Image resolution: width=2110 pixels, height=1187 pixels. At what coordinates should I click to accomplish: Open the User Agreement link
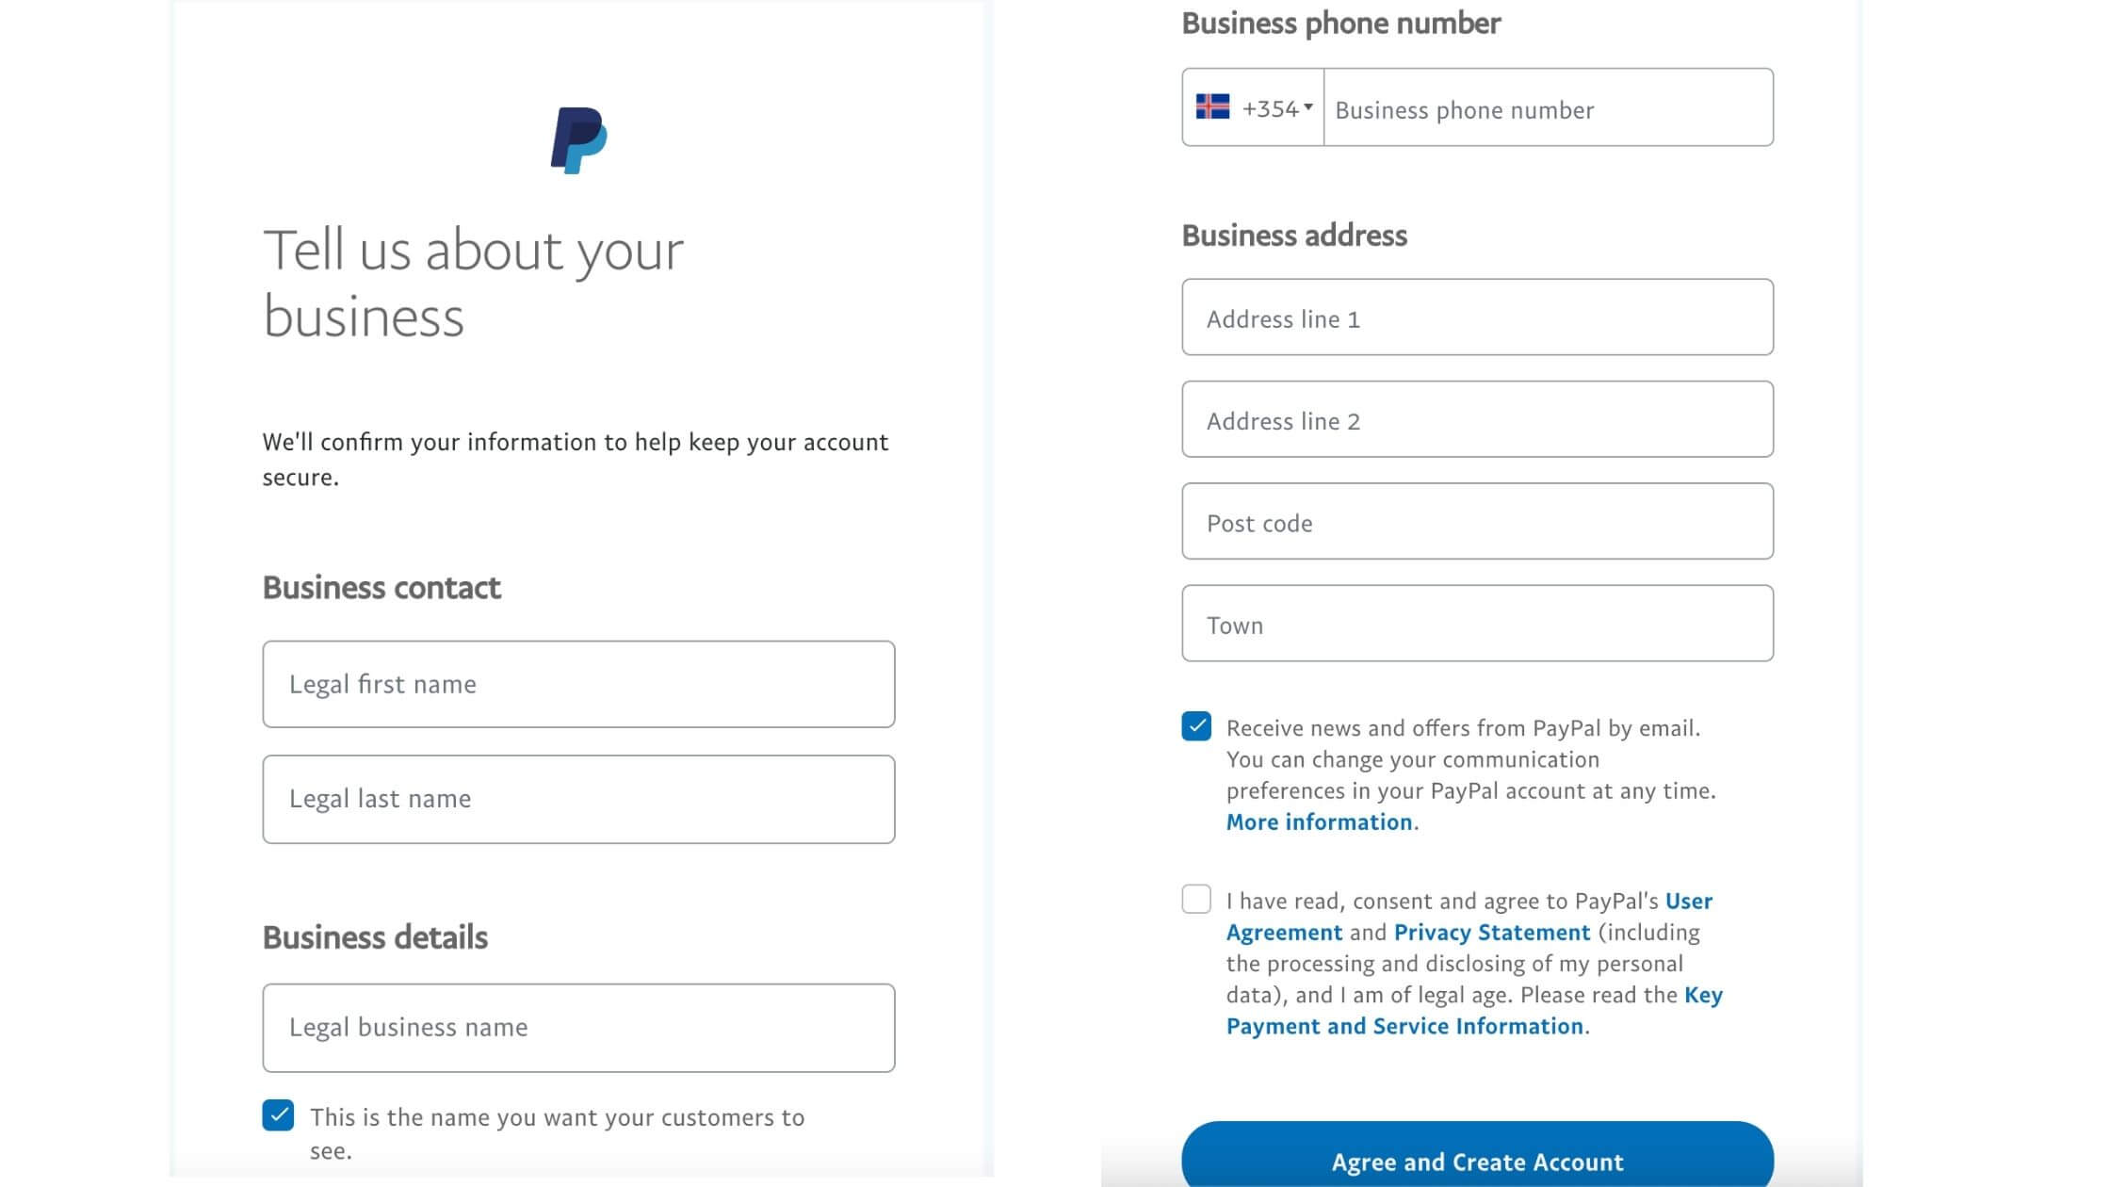[x=1469, y=917]
